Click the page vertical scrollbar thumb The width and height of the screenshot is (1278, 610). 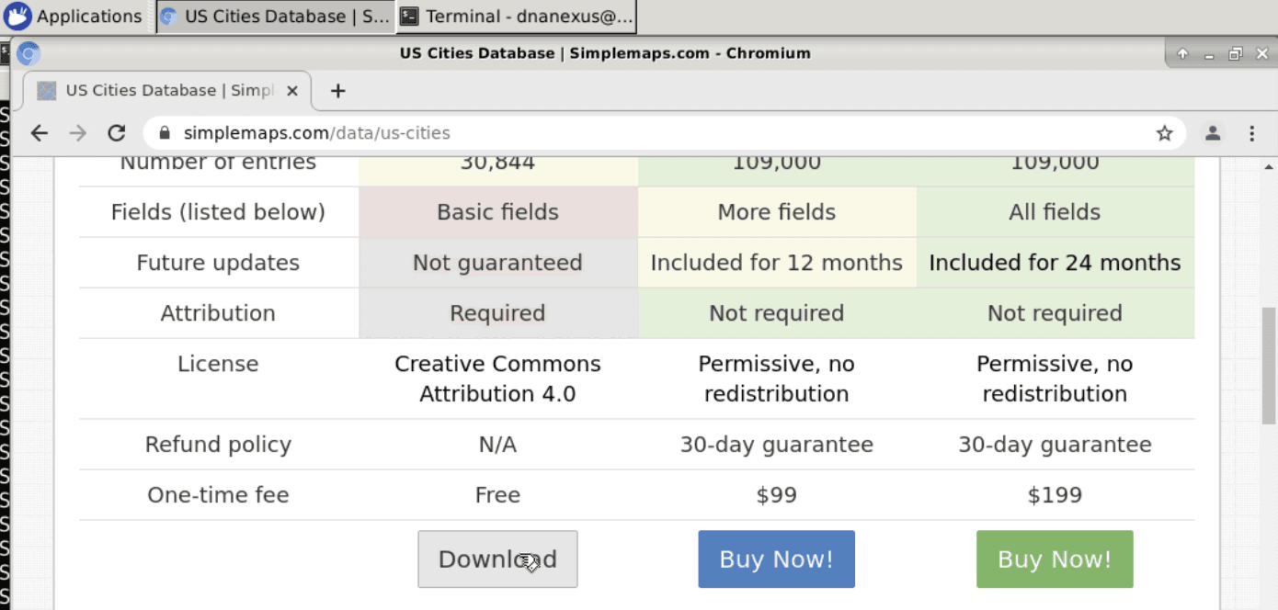1269,367
